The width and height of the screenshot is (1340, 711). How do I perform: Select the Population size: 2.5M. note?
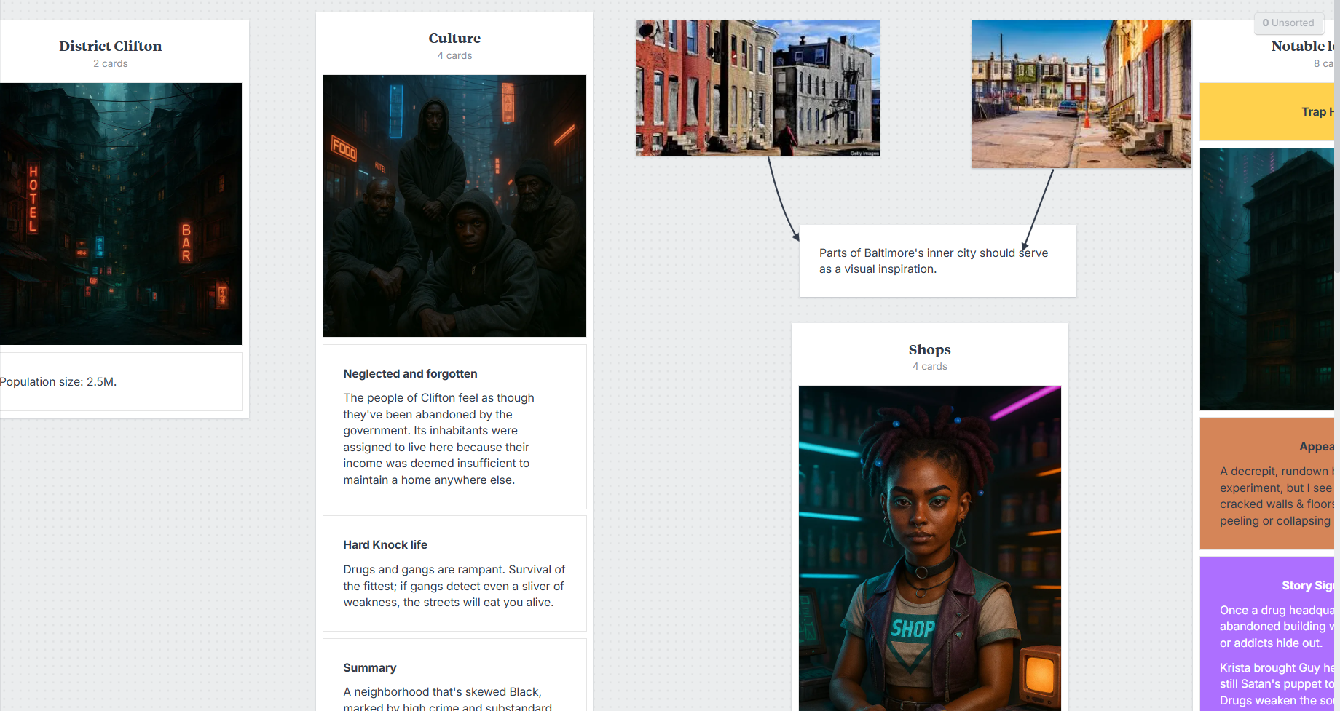(121, 382)
